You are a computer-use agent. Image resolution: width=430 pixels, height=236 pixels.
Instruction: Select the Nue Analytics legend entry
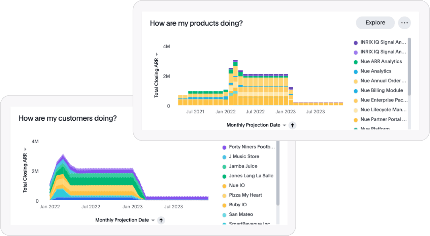(376, 71)
